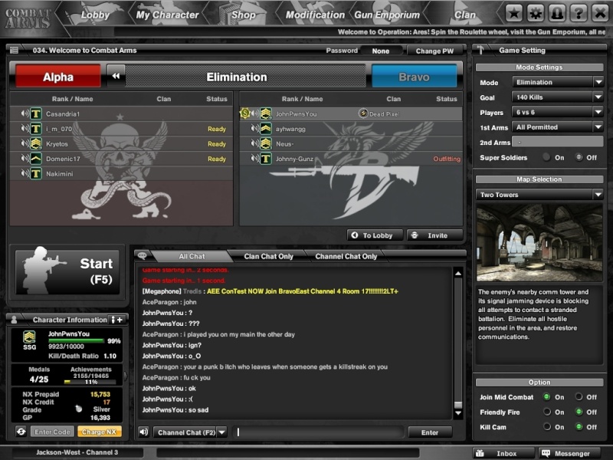Set Kill Cam to On
This screenshot has width=613, height=460.
(546, 427)
